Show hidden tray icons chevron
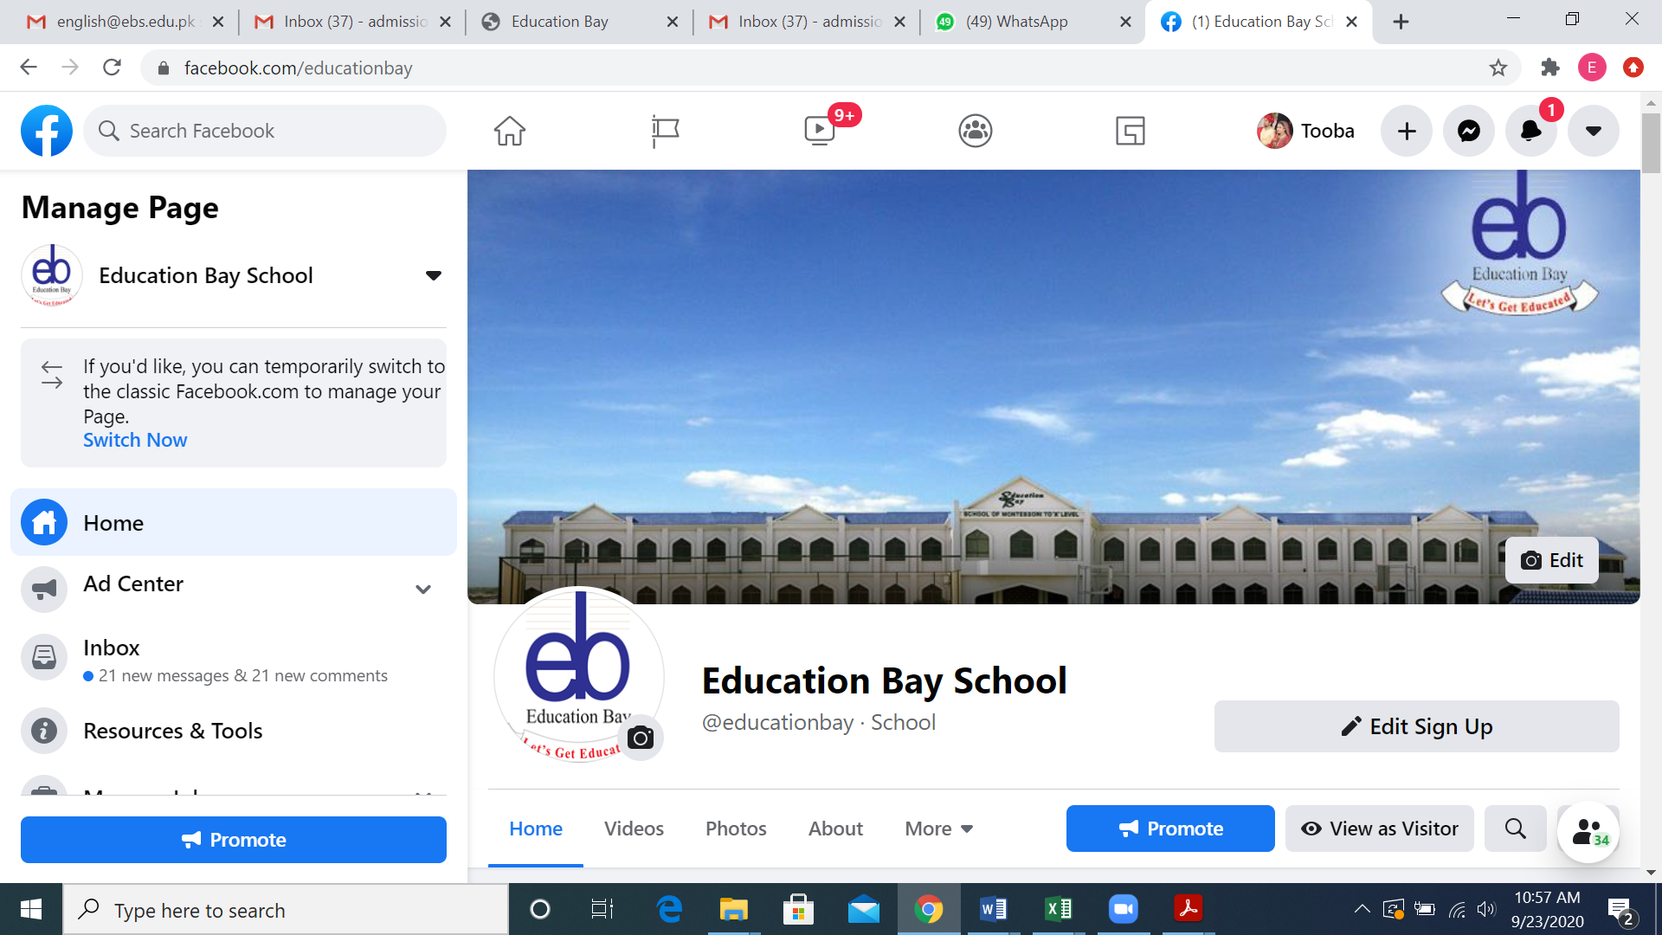The image size is (1662, 935). (1362, 909)
